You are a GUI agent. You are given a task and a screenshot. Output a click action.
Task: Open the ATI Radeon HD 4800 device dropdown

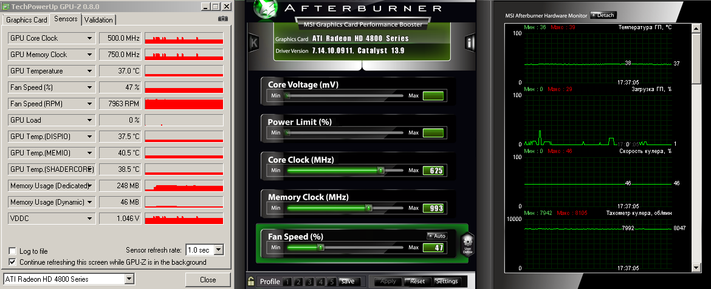[x=129, y=279]
